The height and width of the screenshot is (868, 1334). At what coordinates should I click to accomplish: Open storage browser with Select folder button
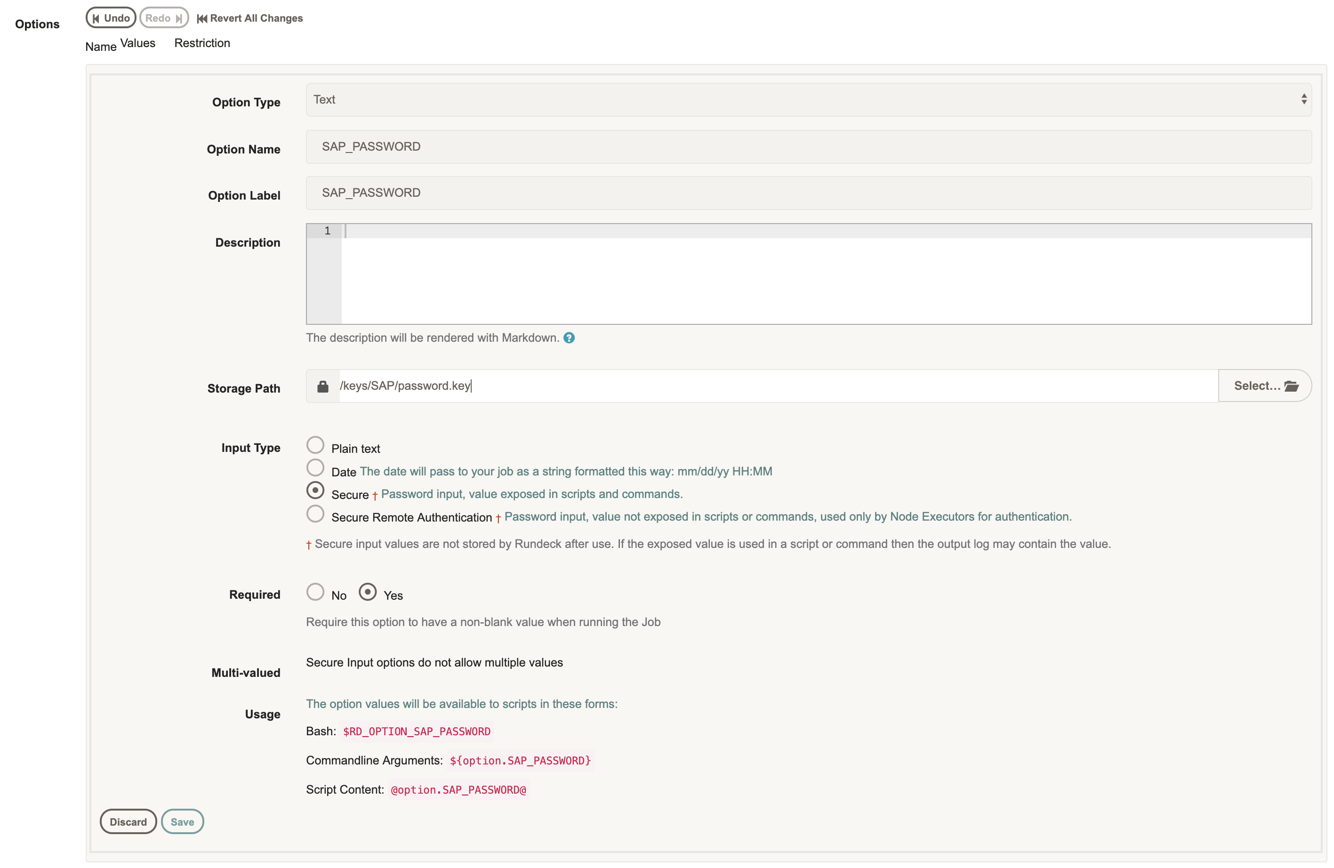click(1264, 386)
